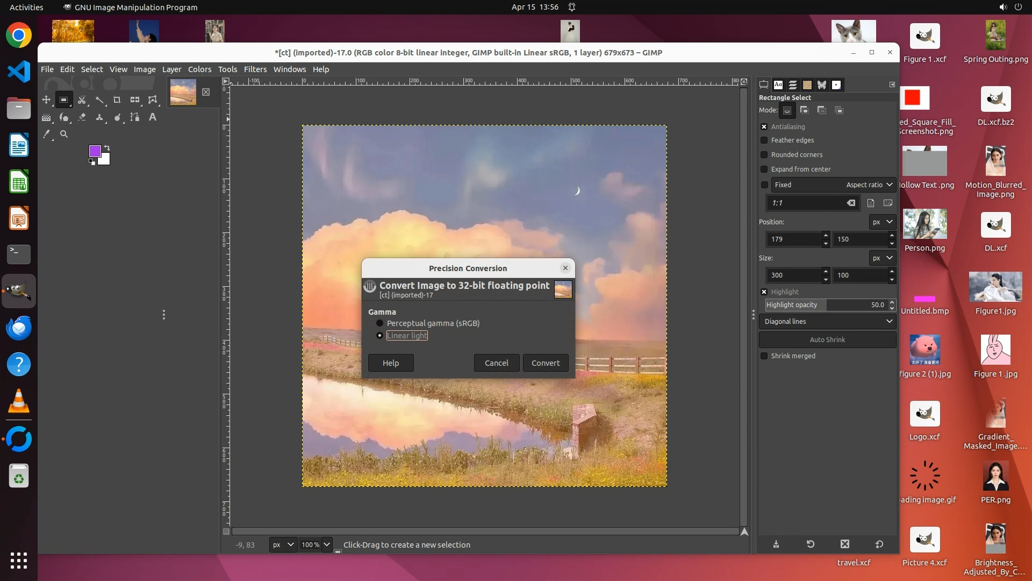Click the purple foreground color swatch
This screenshot has width=1032, height=581.
95,151
